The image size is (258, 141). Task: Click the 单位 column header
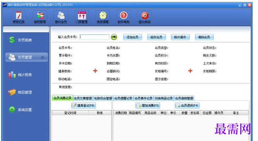(164, 113)
